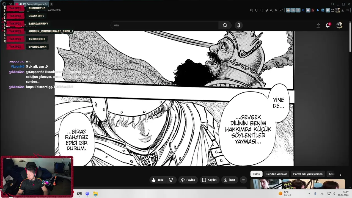This screenshot has width=352, height=198.
Task: Click the blue sound-waves extension icon
Action: point(303,10)
